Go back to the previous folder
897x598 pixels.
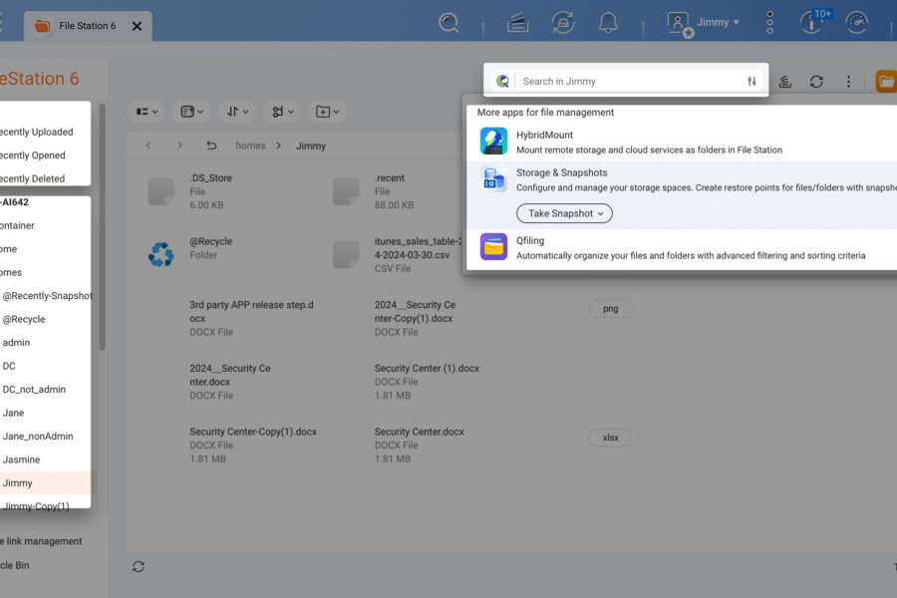[149, 146]
